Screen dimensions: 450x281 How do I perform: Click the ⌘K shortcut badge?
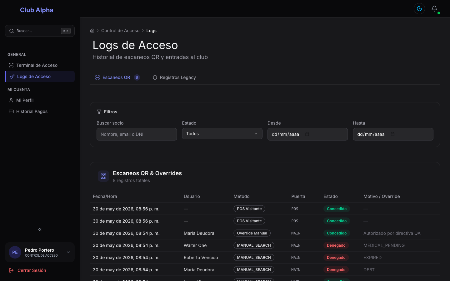[66, 31]
